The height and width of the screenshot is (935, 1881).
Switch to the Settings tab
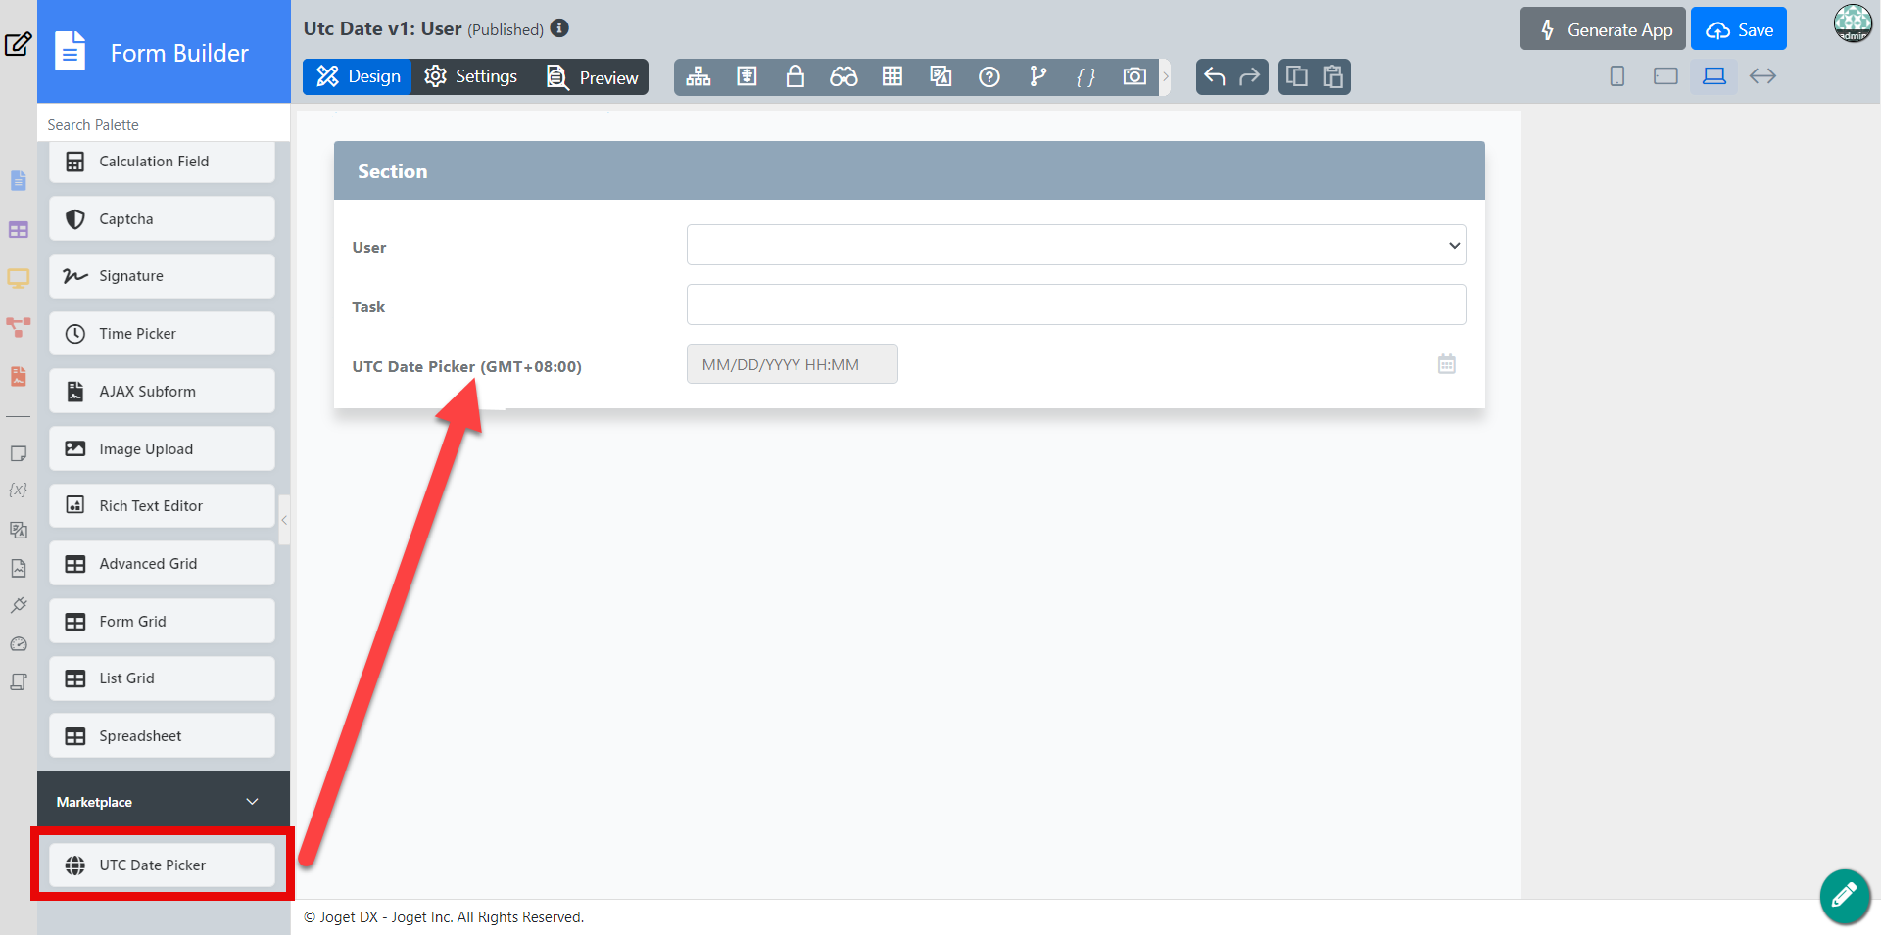click(471, 76)
